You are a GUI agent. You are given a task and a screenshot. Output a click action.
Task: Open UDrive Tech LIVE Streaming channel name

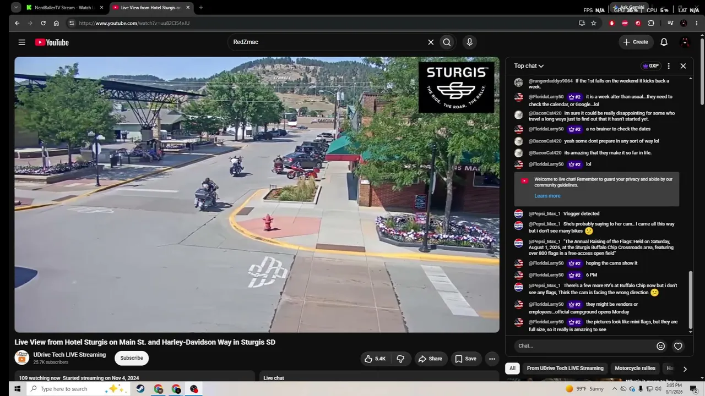point(69,355)
